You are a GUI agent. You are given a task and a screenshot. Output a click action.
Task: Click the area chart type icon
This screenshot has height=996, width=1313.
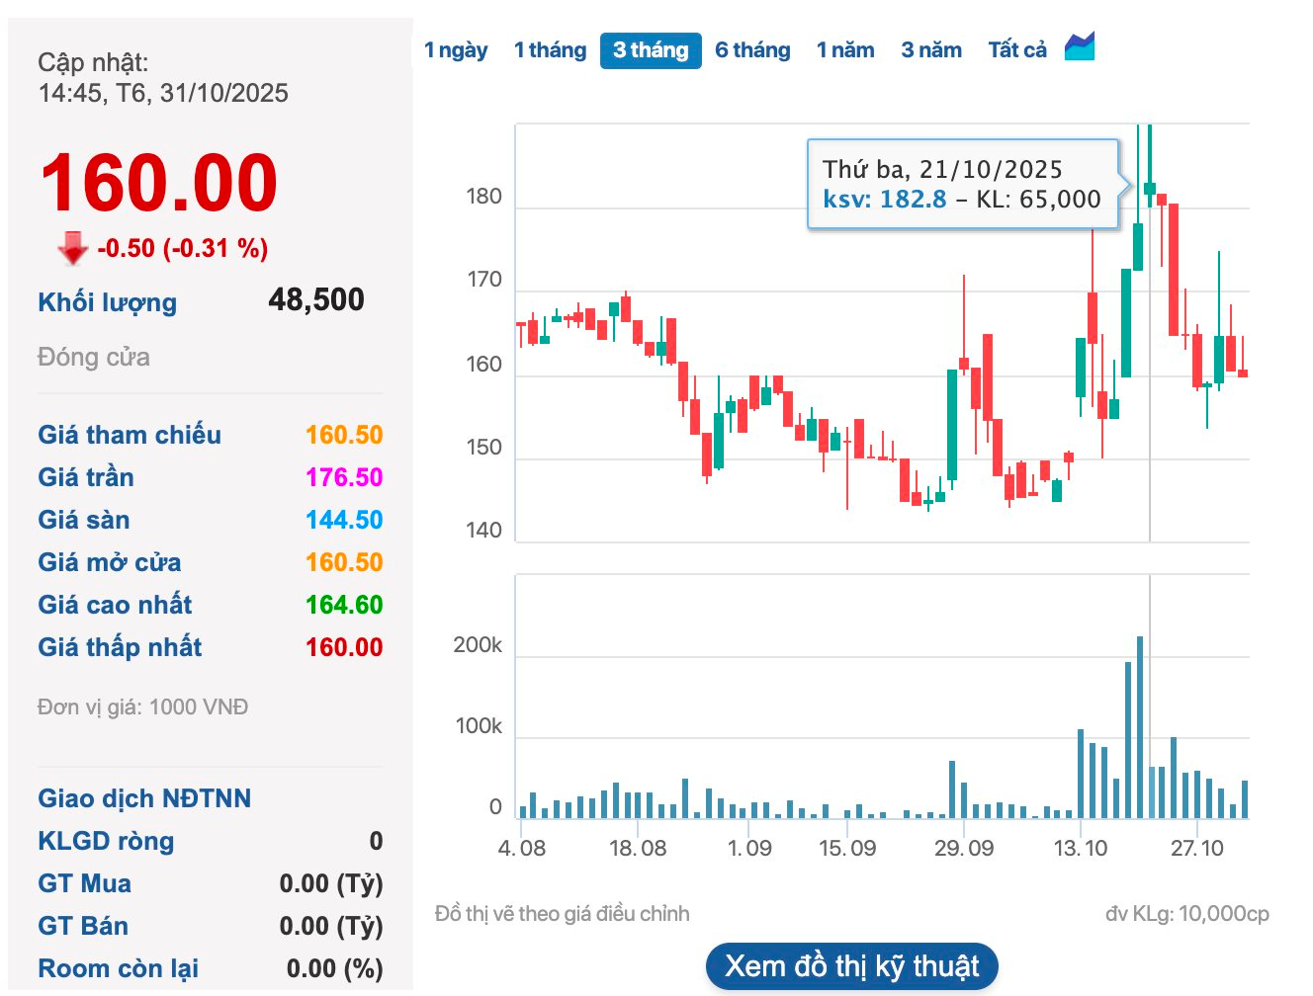1079,47
